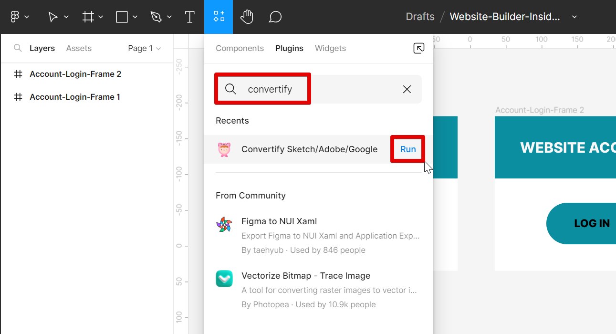The image size is (616, 334).
Task: Select Account-Login-Frame 2 layer
Action: (75, 74)
